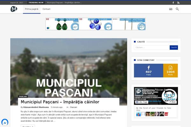This screenshot has width=191, height=127.
Task: Click the first friend avatar in Facebook widget
Action: (x=138, y=114)
